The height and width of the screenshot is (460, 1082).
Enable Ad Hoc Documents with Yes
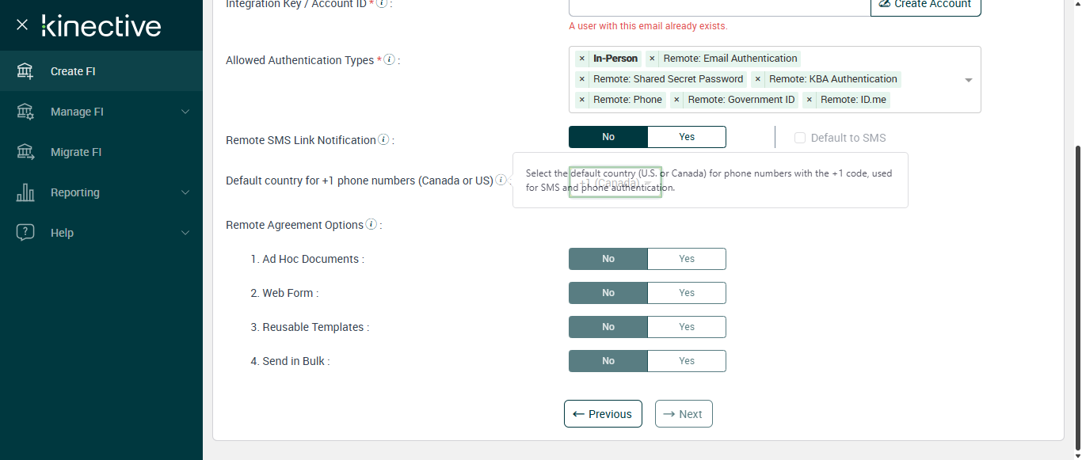[687, 259]
